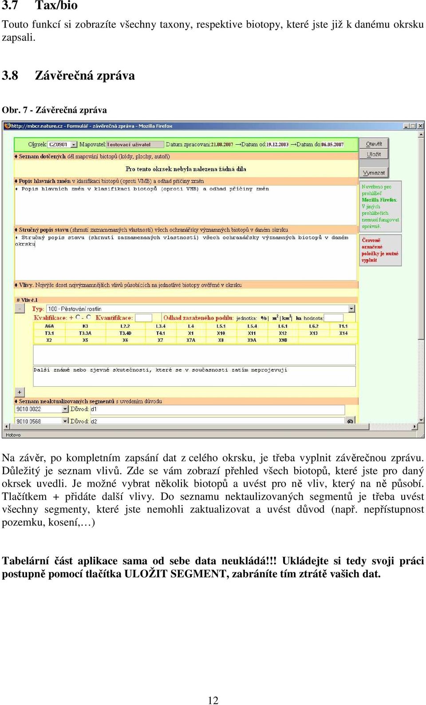Click the vertical scrollbar up arrow
The width and height of the screenshot is (426, 705).
tap(421, 135)
